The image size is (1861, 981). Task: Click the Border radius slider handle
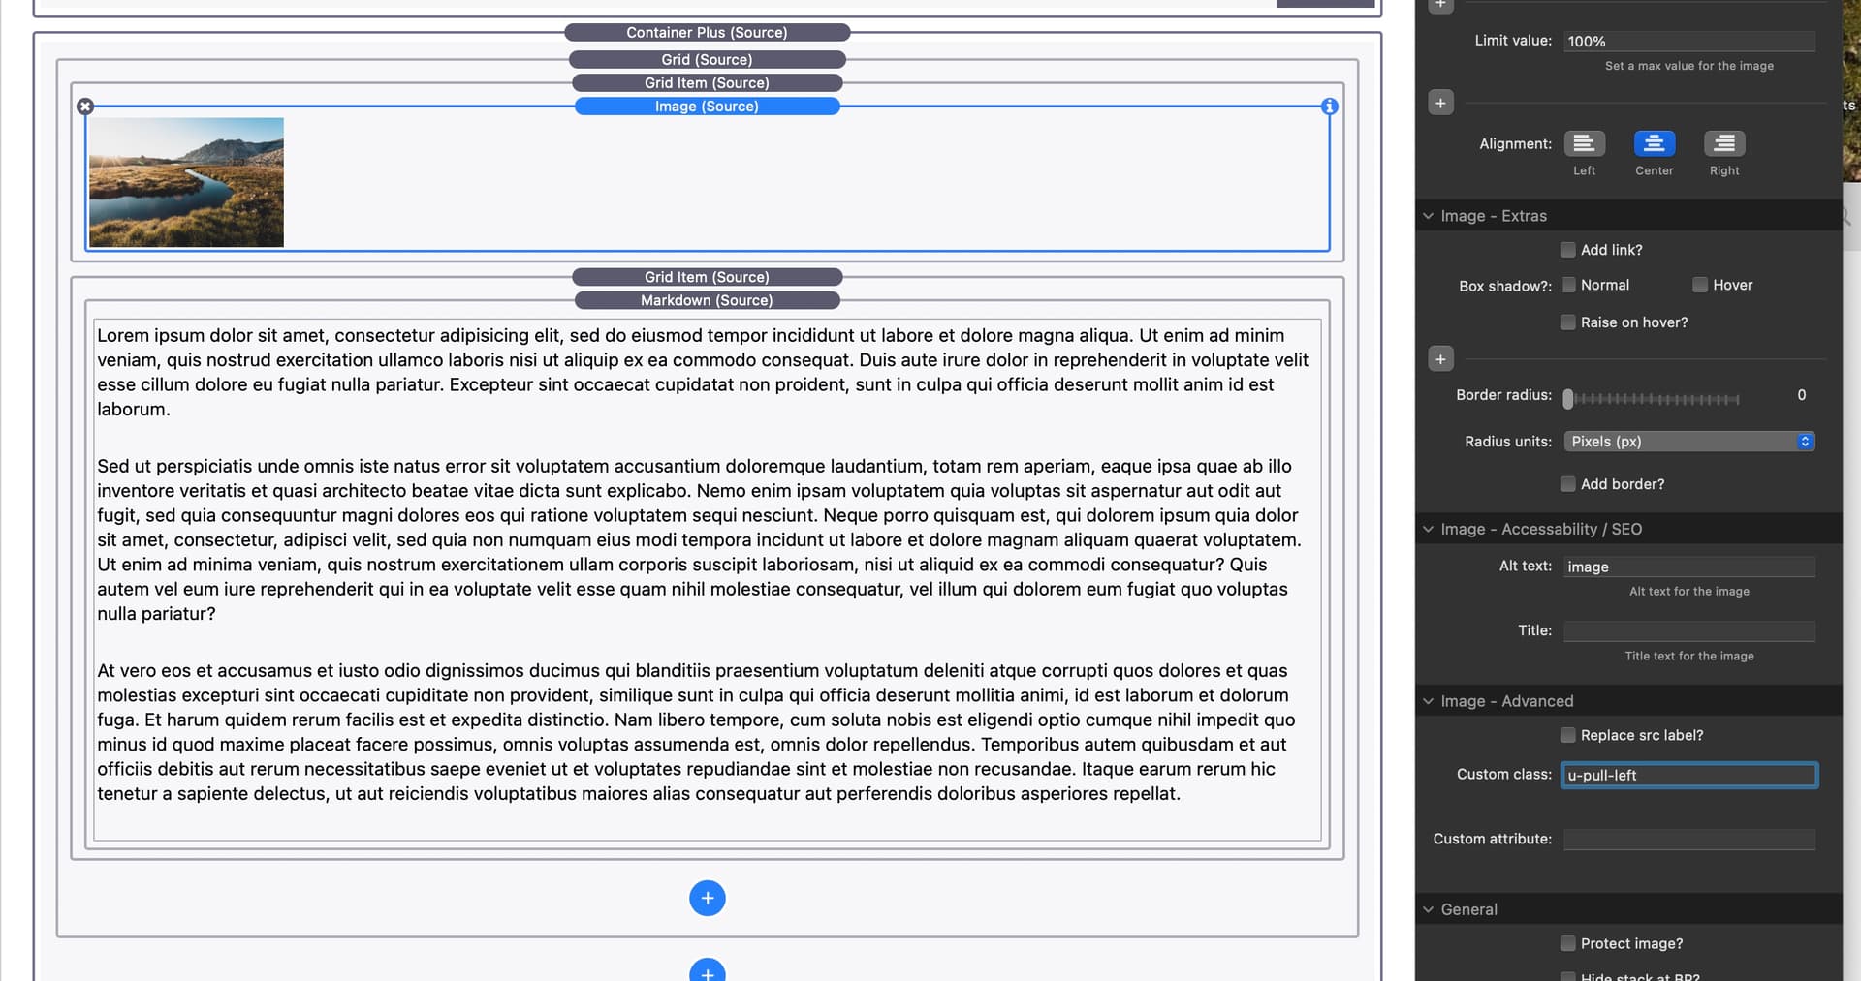coord(1568,398)
